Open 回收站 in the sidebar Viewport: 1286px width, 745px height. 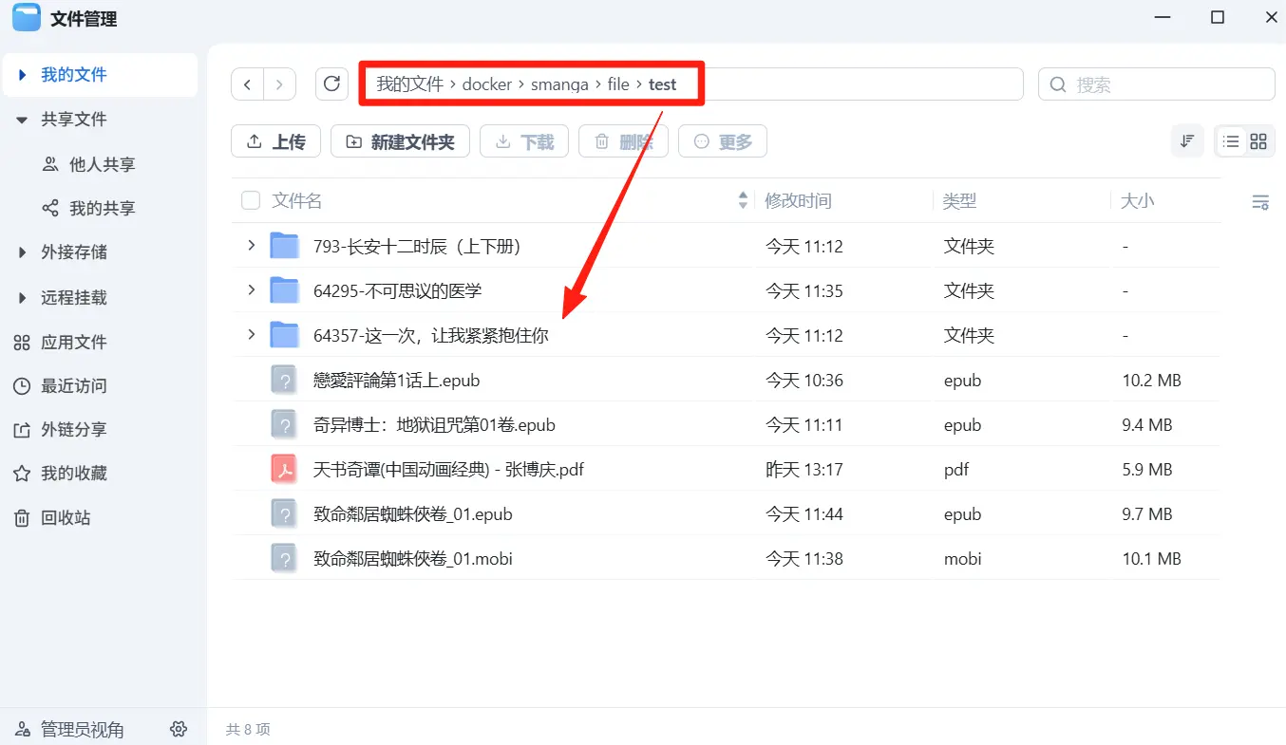click(65, 518)
